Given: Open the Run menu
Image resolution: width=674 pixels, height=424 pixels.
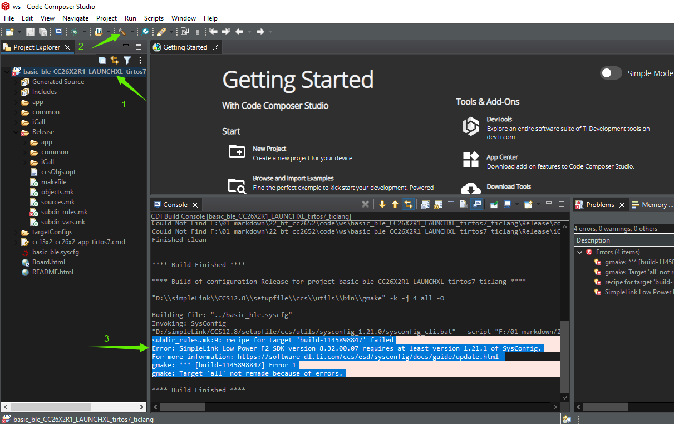Looking at the screenshot, I should coord(130,18).
